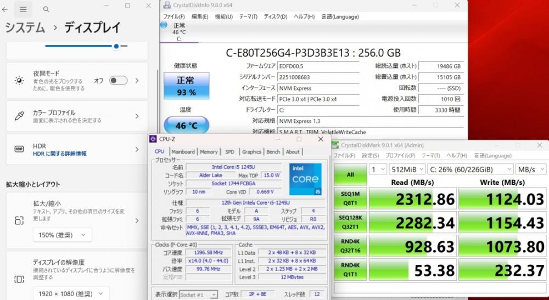Image resolution: width=549 pixels, height=300 pixels.
Task: Switch to CPU-Z SPD tab
Action: click(x=229, y=152)
